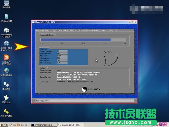
Task: Click the Symantec logo at window bottom
Action: [x=92, y=89]
